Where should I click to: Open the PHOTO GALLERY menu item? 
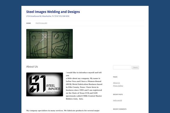tap(41, 23)
